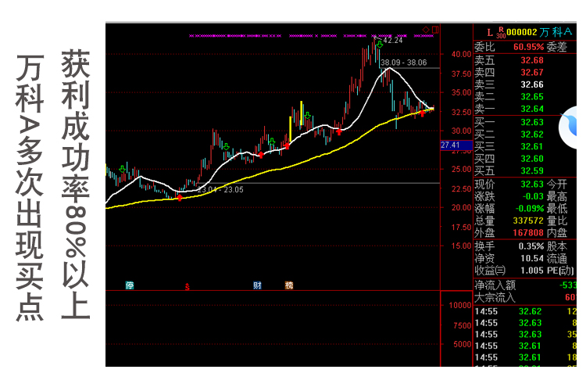Screen dimensions: 586x391
Task: Click the 卖二 ask price 32.65
Action: tap(532, 96)
